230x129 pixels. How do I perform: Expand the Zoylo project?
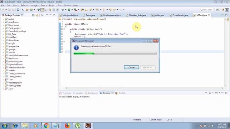tap(3, 89)
